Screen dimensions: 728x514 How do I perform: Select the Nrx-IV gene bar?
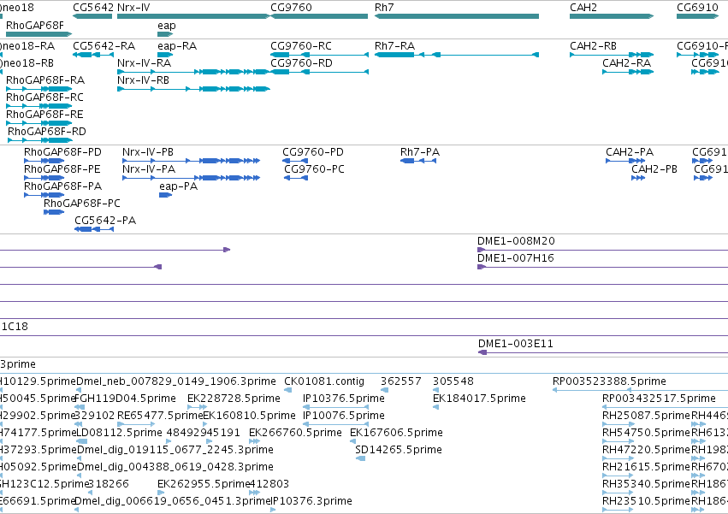tap(193, 16)
